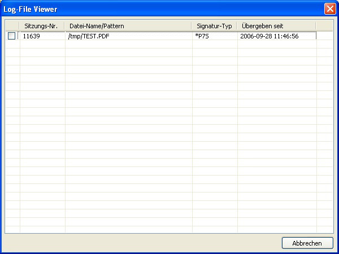339x254 pixels.
Task: Tick the checkbox for session 11639
Action: click(11, 36)
